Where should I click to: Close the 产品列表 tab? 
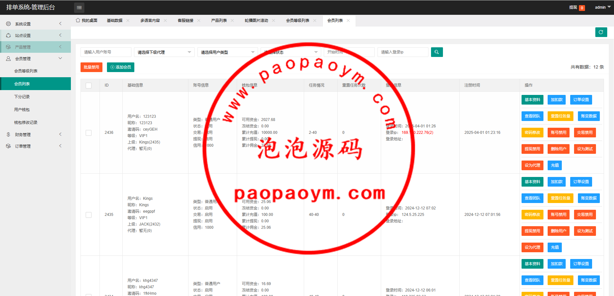click(x=232, y=20)
